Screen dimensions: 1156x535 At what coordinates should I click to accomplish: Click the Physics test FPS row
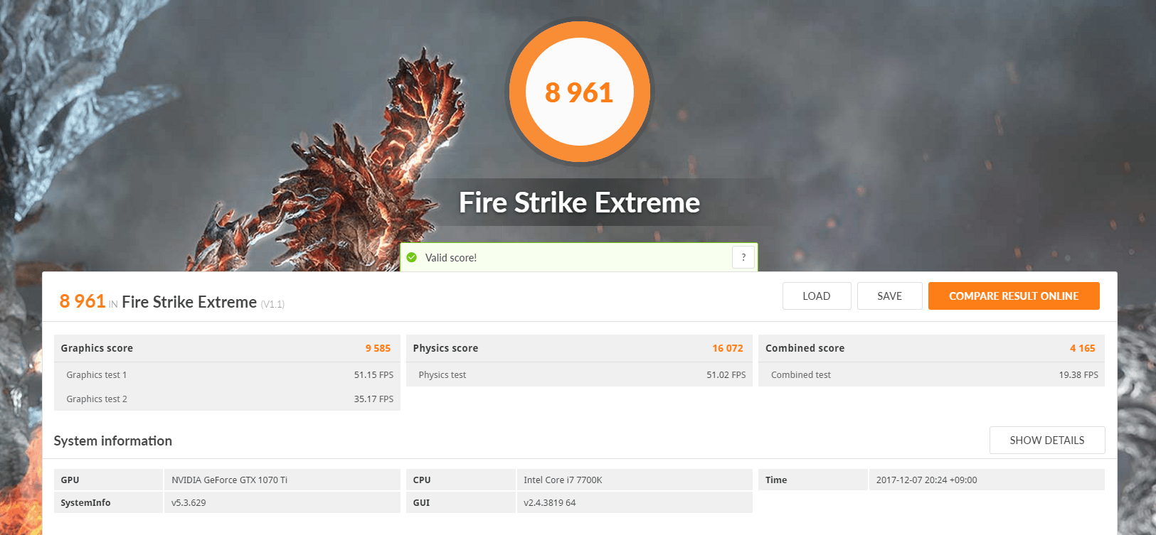(x=578, y=375)
